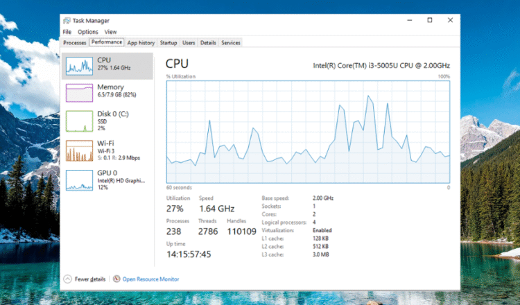Screen dimensions: 520x305
Task: Click the speed value "1.64 GHz" below graph
Action: pyautogui.click(x=216, y=209)
